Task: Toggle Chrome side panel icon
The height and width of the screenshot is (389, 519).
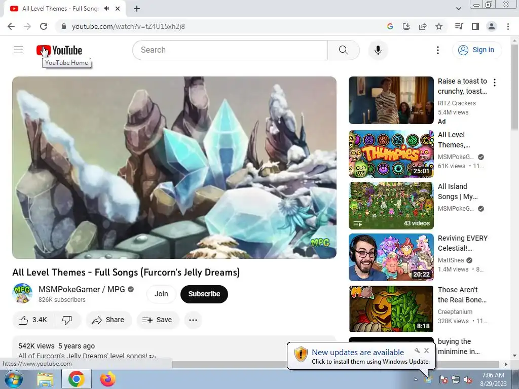Action: 475,26
